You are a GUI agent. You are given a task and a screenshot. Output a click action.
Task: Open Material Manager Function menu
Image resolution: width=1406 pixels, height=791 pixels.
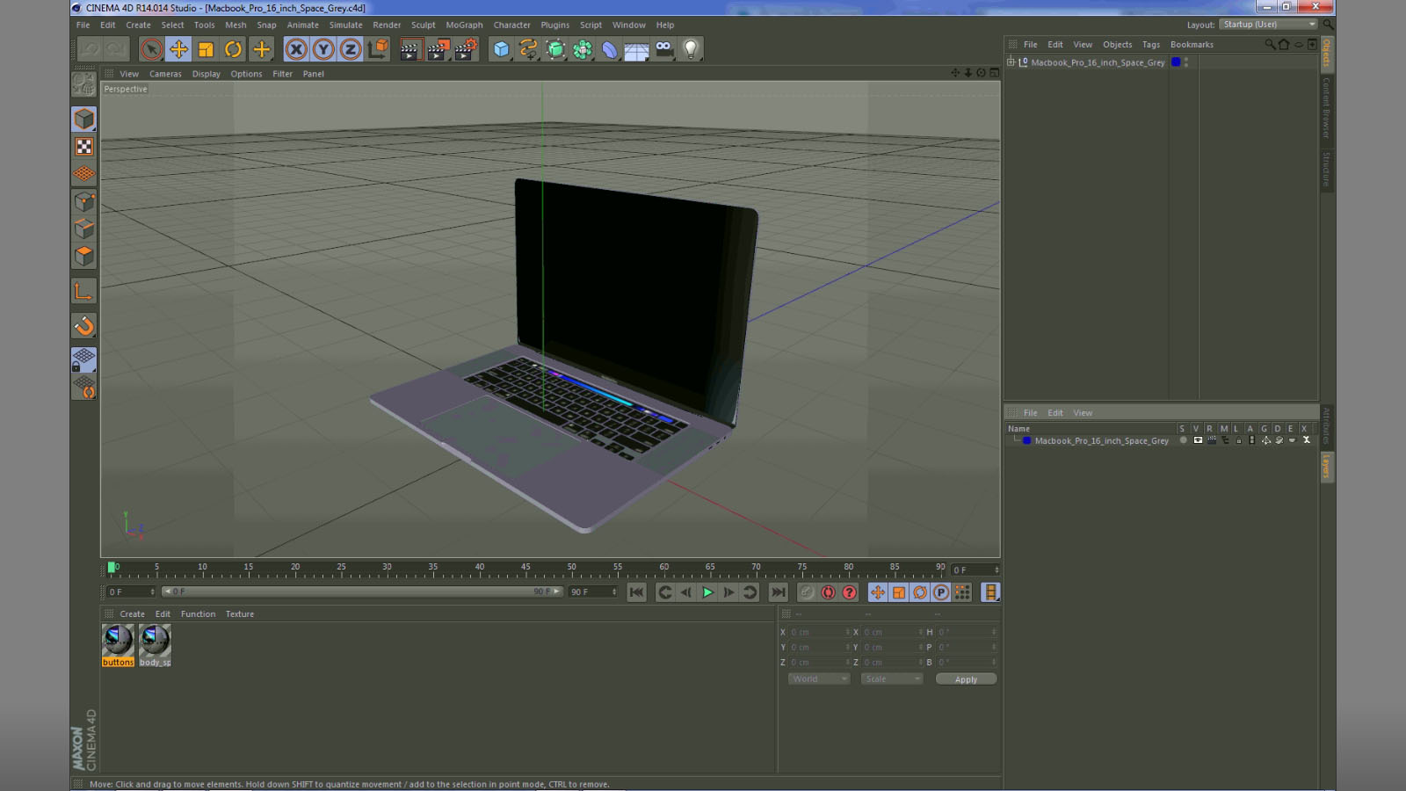point(198,614)
